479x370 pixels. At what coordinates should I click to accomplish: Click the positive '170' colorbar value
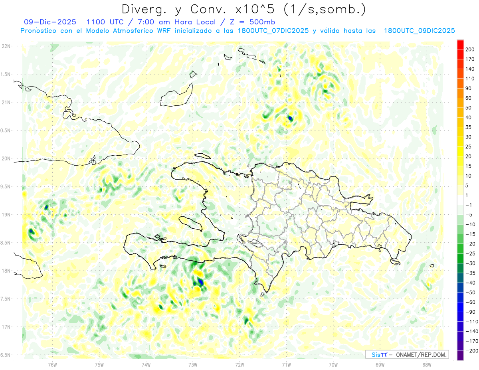click(x=470, y=59)
